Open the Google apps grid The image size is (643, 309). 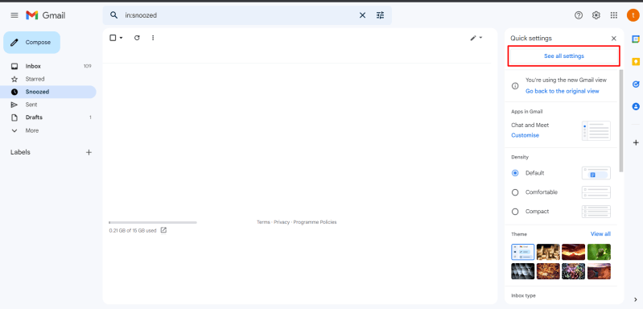tap(614, 15)
